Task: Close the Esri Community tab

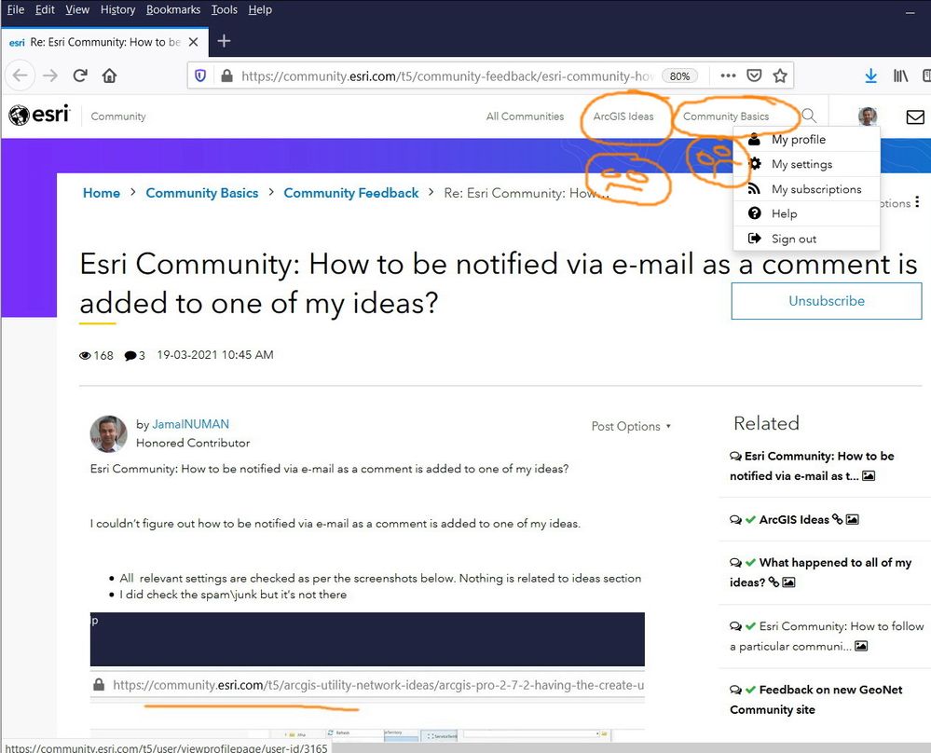Action: click(194, 42)
